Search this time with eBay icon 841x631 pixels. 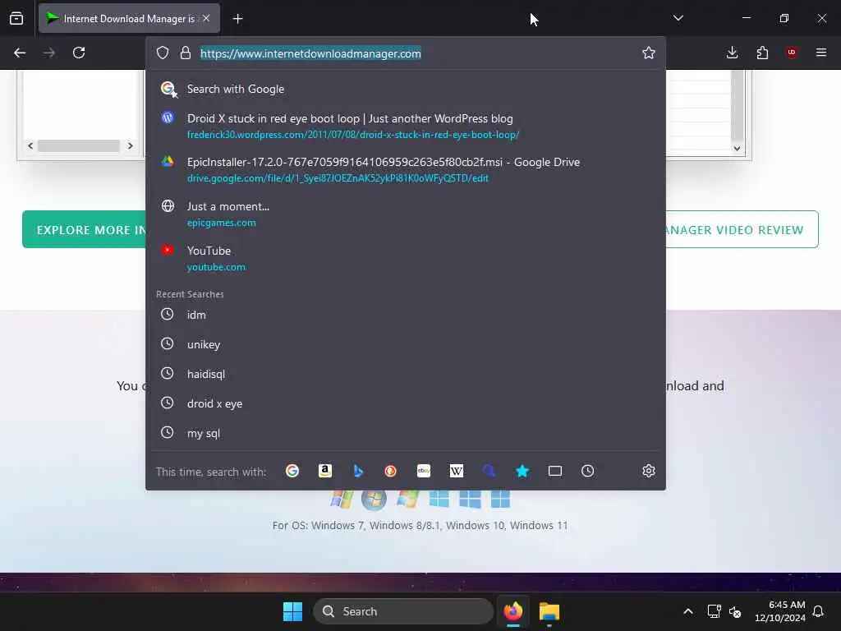424,471
